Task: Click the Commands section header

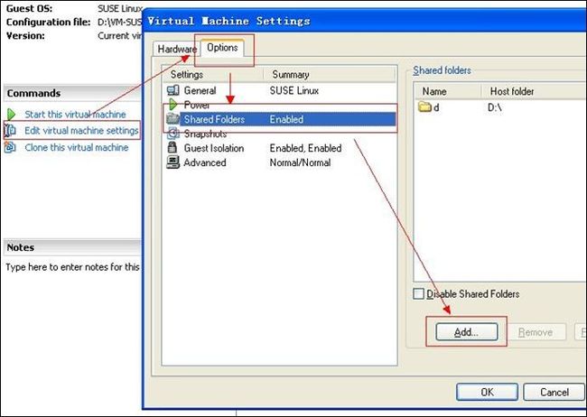Action: pos(72,93)
